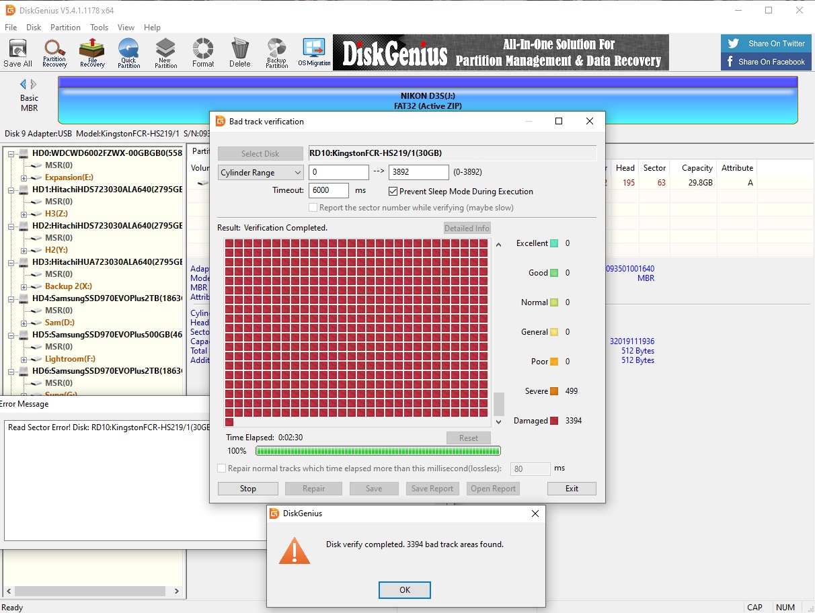Image resolution: width=815 pixels, height=613 pixels.
Task: Open the Partition Recovery tool
Action: click(54, 52)
